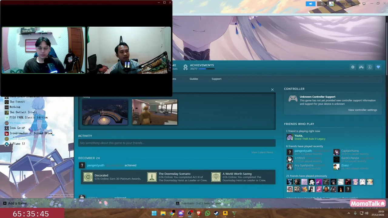This screenshot has width=388, height=218.
Task: Open Ary Syahputra friend entry
Action: tap(304, 165)
